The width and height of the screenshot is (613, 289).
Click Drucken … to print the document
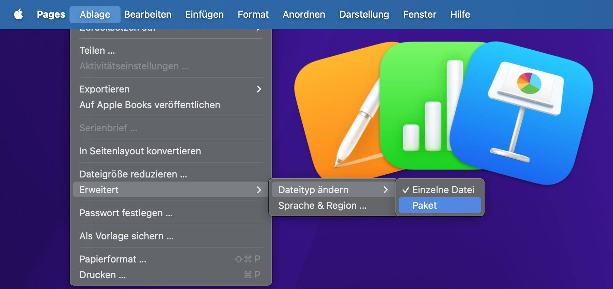click(x=103, y=275)
